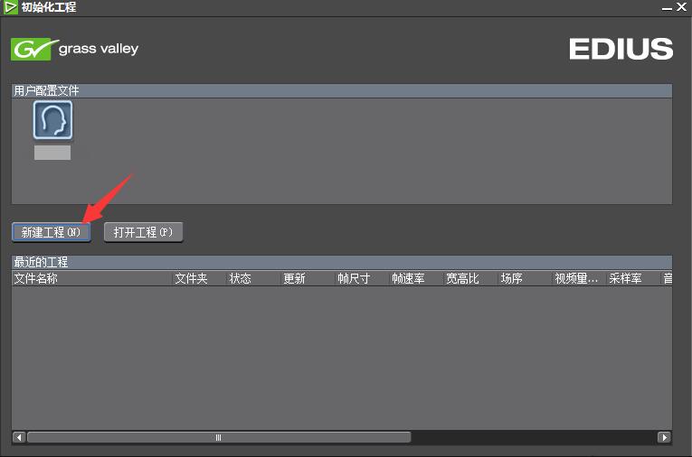This screenshot has height=457, width=692.
Task: Sort by 状态 column header
Action: pos(253,278)
